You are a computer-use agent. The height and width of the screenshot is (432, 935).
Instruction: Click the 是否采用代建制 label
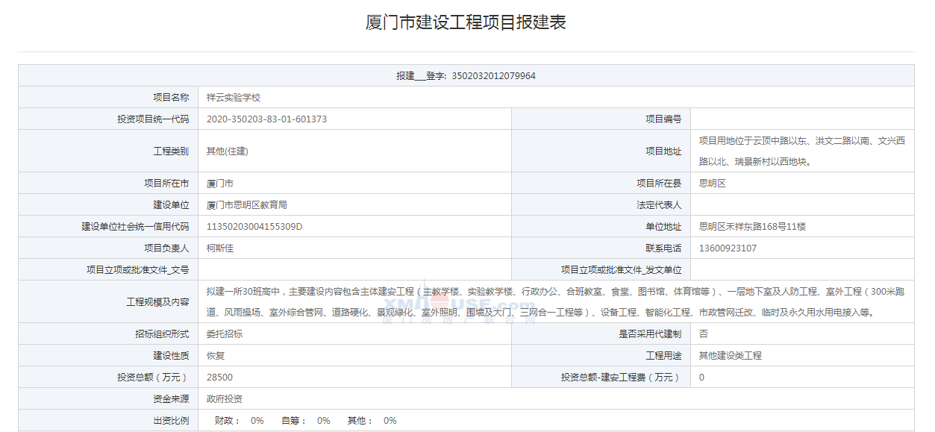pos(650,334)
